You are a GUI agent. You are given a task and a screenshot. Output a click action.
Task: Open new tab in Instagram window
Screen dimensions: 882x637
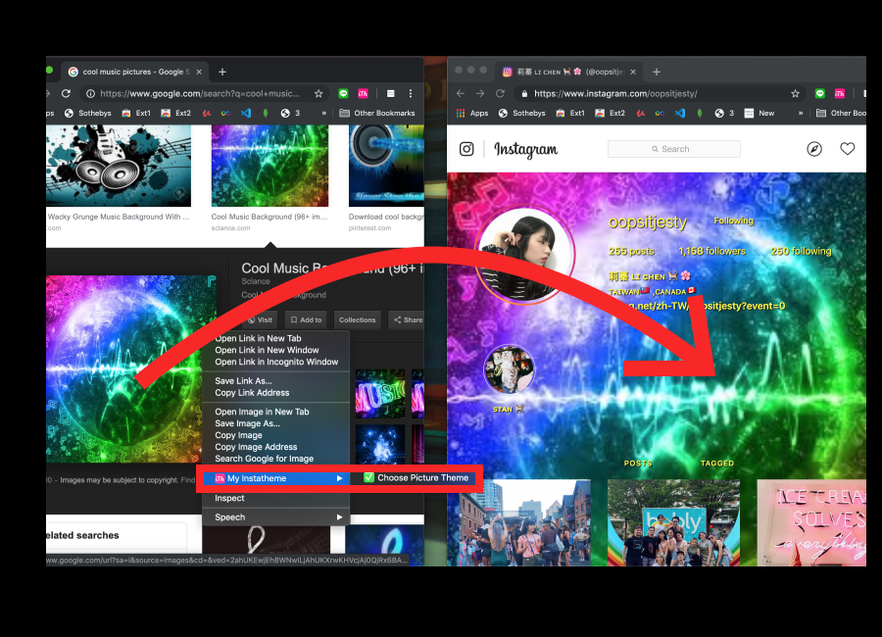click(657, 72)
